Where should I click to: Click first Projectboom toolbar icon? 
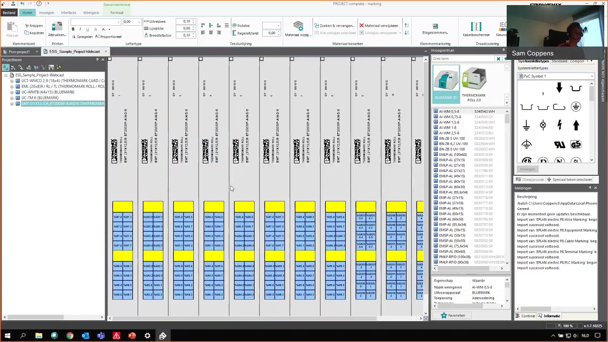tap(5, 67)
